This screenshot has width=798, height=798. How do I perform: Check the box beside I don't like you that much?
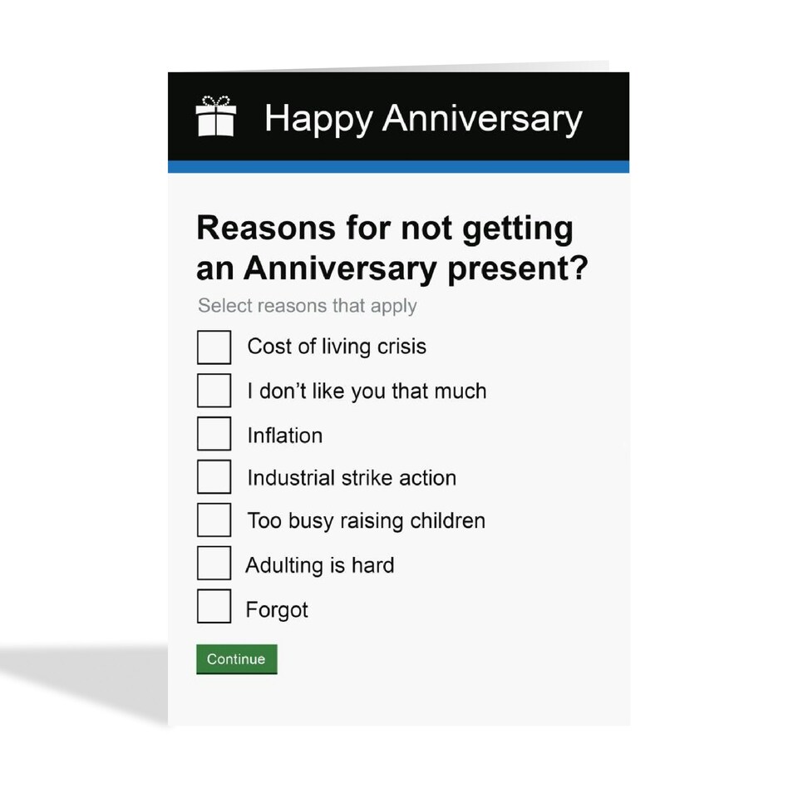point(214,391)
